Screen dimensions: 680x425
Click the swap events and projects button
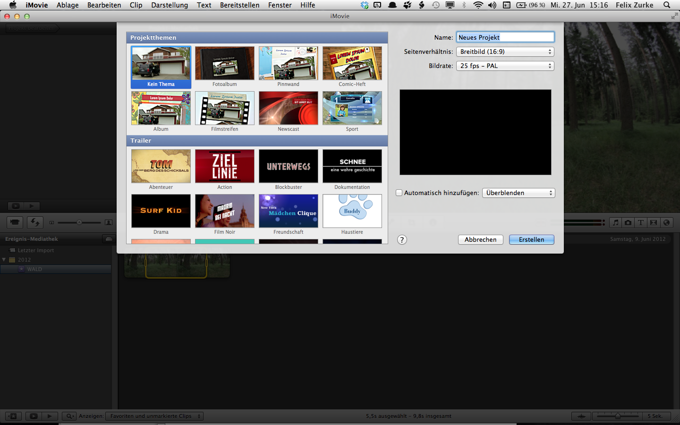click(x=35, y=222)
